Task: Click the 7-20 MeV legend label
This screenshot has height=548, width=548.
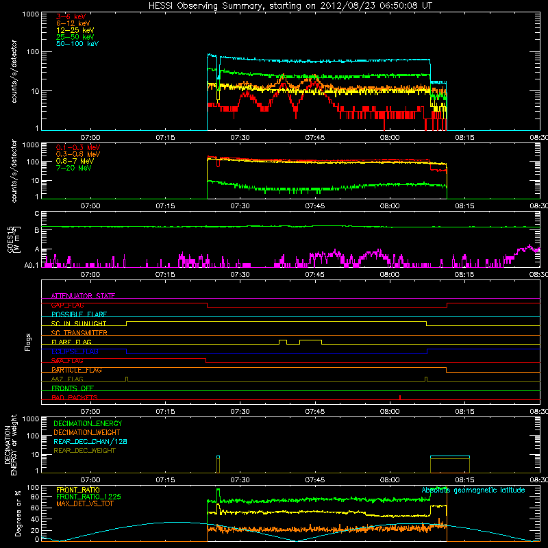Action: click(73, 168)
